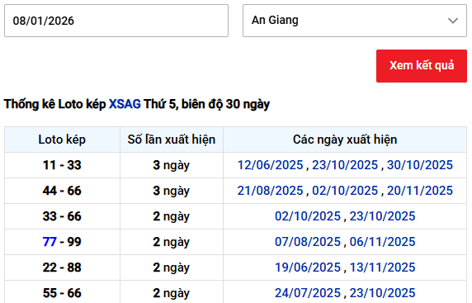
Task: Open the XSAG link in heading
Action: (x=125, y=104)
